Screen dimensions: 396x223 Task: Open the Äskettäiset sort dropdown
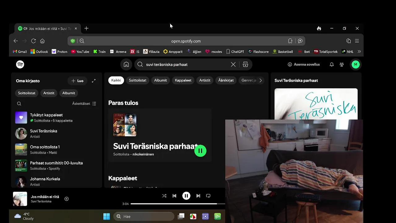84,104
